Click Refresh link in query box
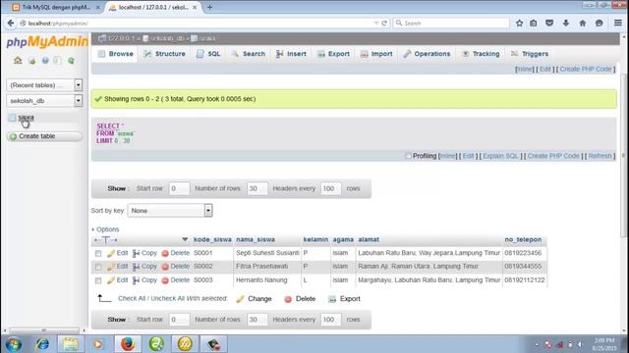Screen dimensions: 629x353 coord(600,156)
